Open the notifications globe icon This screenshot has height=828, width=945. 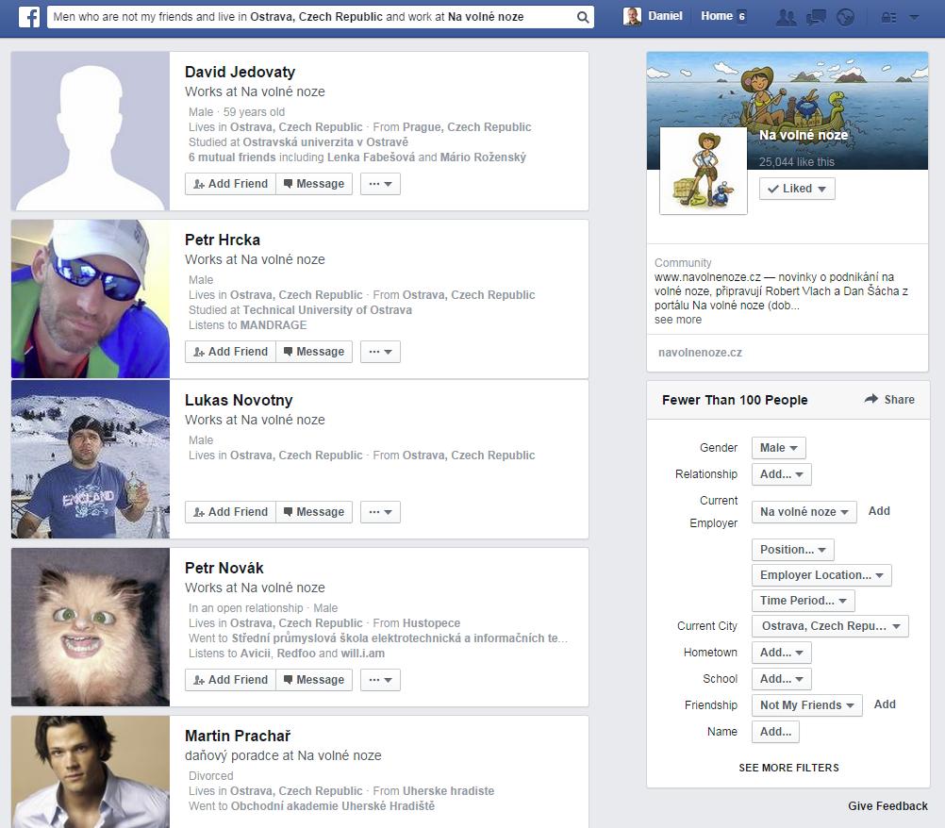(846, 17)
